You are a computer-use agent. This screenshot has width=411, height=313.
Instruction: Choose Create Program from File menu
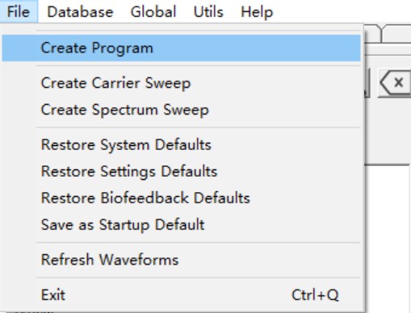pyautogui.click(x=181, y=48)
